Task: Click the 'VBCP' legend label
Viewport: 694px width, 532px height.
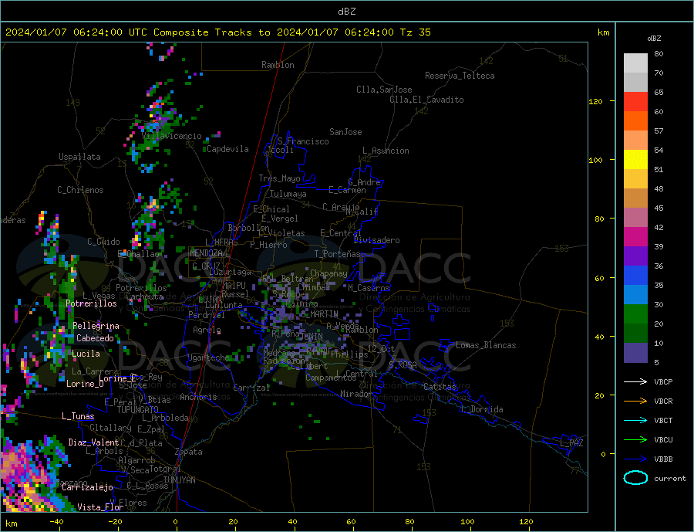Action: (x=663, y=381)
